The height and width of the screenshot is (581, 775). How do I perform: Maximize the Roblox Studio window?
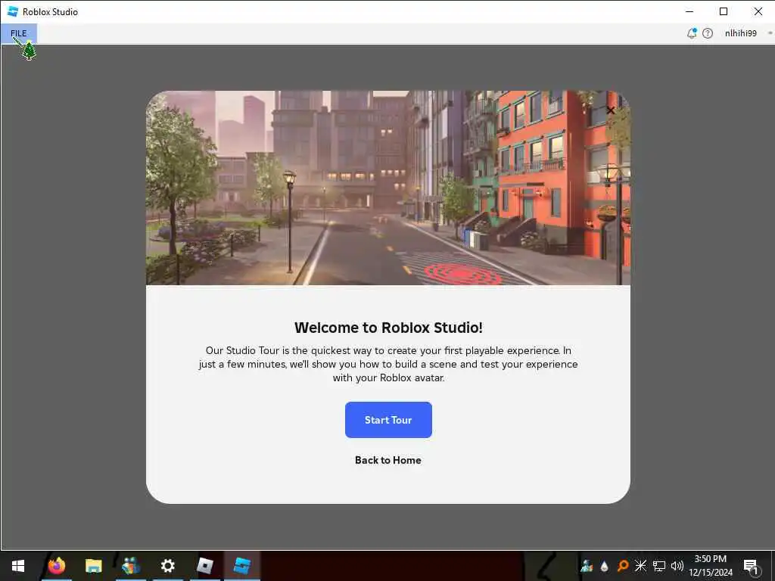coord(724,11)
